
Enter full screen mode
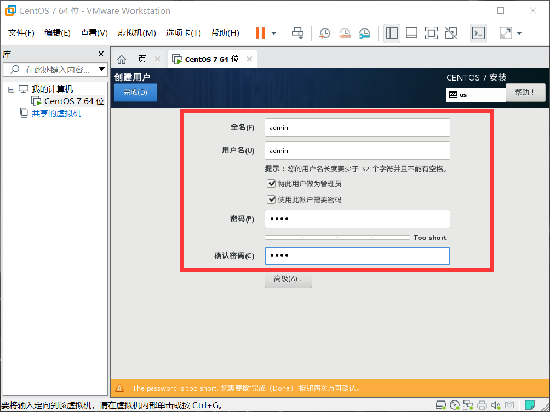click(431, 33)
